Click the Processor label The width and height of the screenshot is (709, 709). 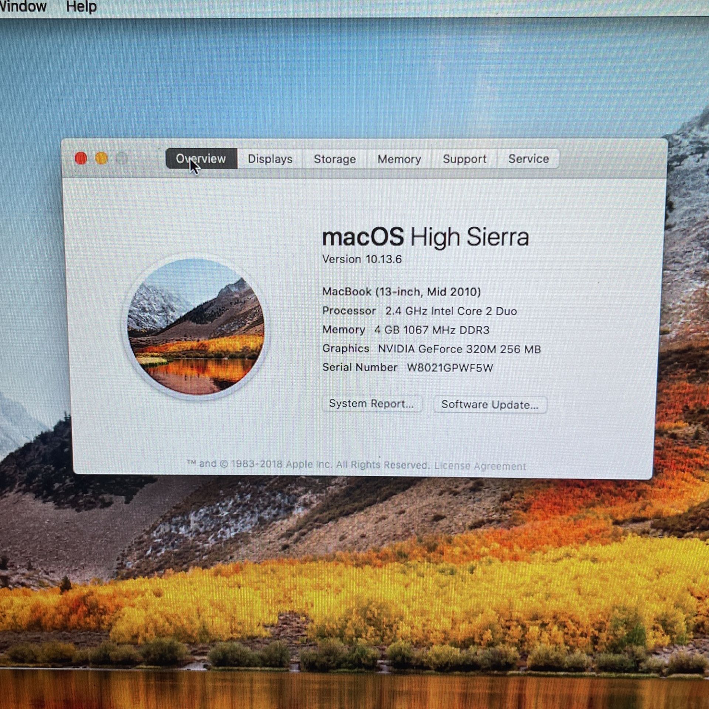349,311
